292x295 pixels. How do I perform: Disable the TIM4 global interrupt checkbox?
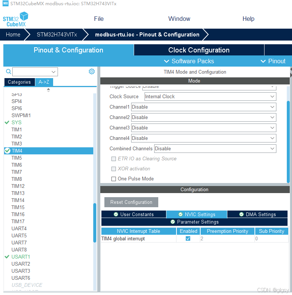tap(188, 238)
